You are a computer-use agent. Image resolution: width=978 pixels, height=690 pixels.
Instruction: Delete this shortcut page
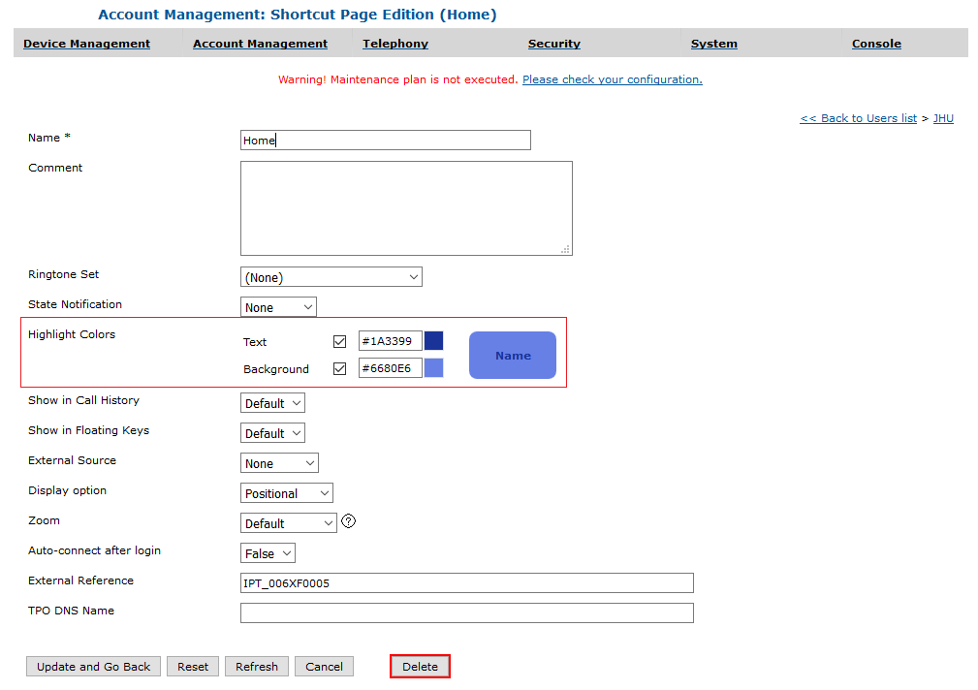420,667
